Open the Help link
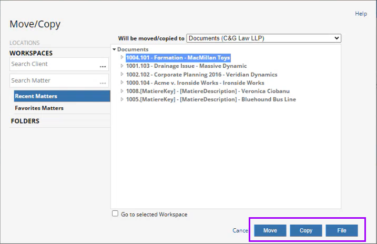The image size is (377, 244). tap(361, 14)
